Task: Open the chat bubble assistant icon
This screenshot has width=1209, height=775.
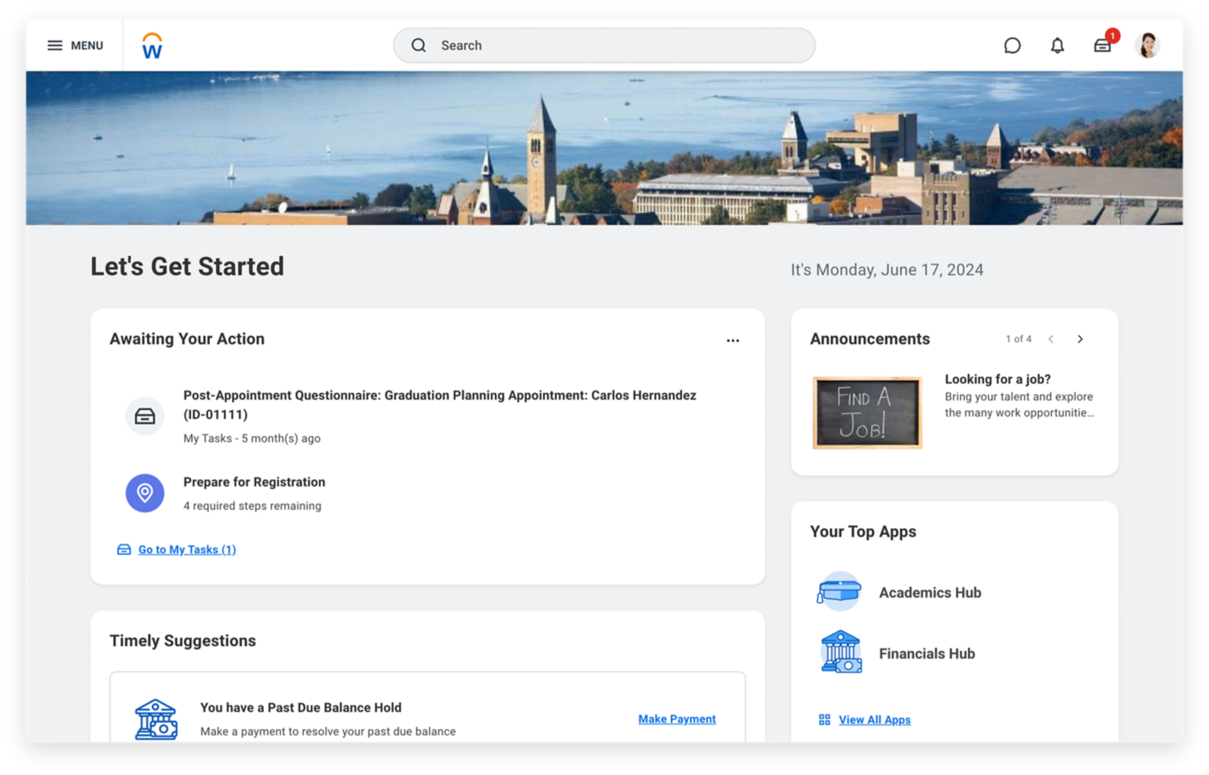Action: (1012, 46)
